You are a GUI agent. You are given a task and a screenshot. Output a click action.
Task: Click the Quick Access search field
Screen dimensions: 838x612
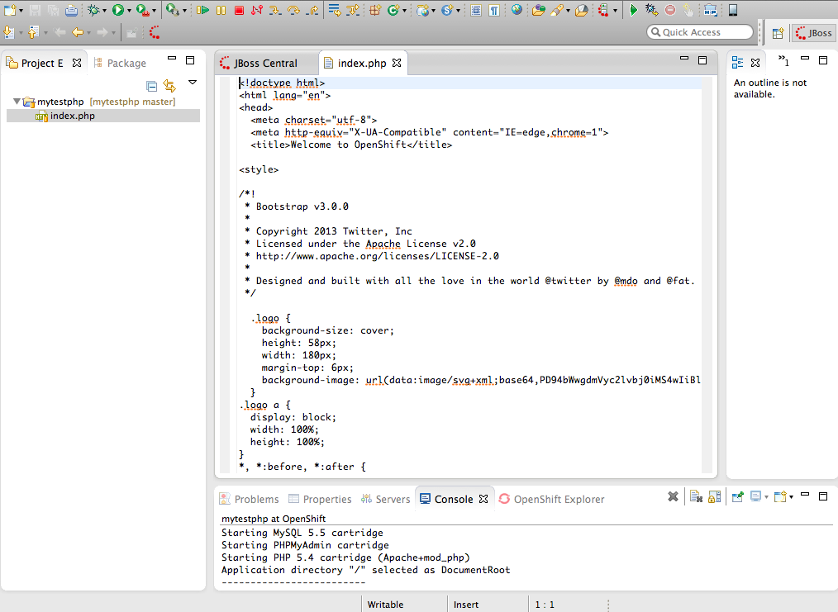[x=700, y=32]
